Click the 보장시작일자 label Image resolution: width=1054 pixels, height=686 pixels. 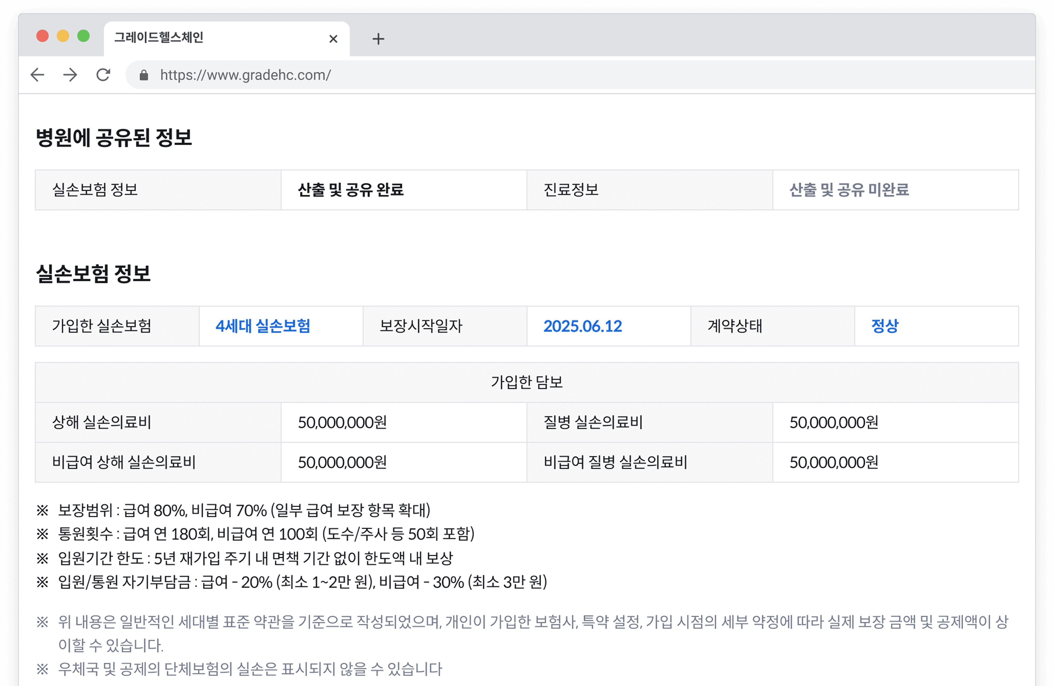coord(421,326)
